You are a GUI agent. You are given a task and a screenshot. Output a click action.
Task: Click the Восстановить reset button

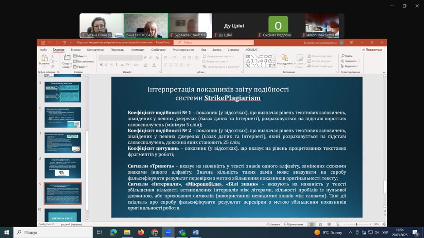[83, 62]
